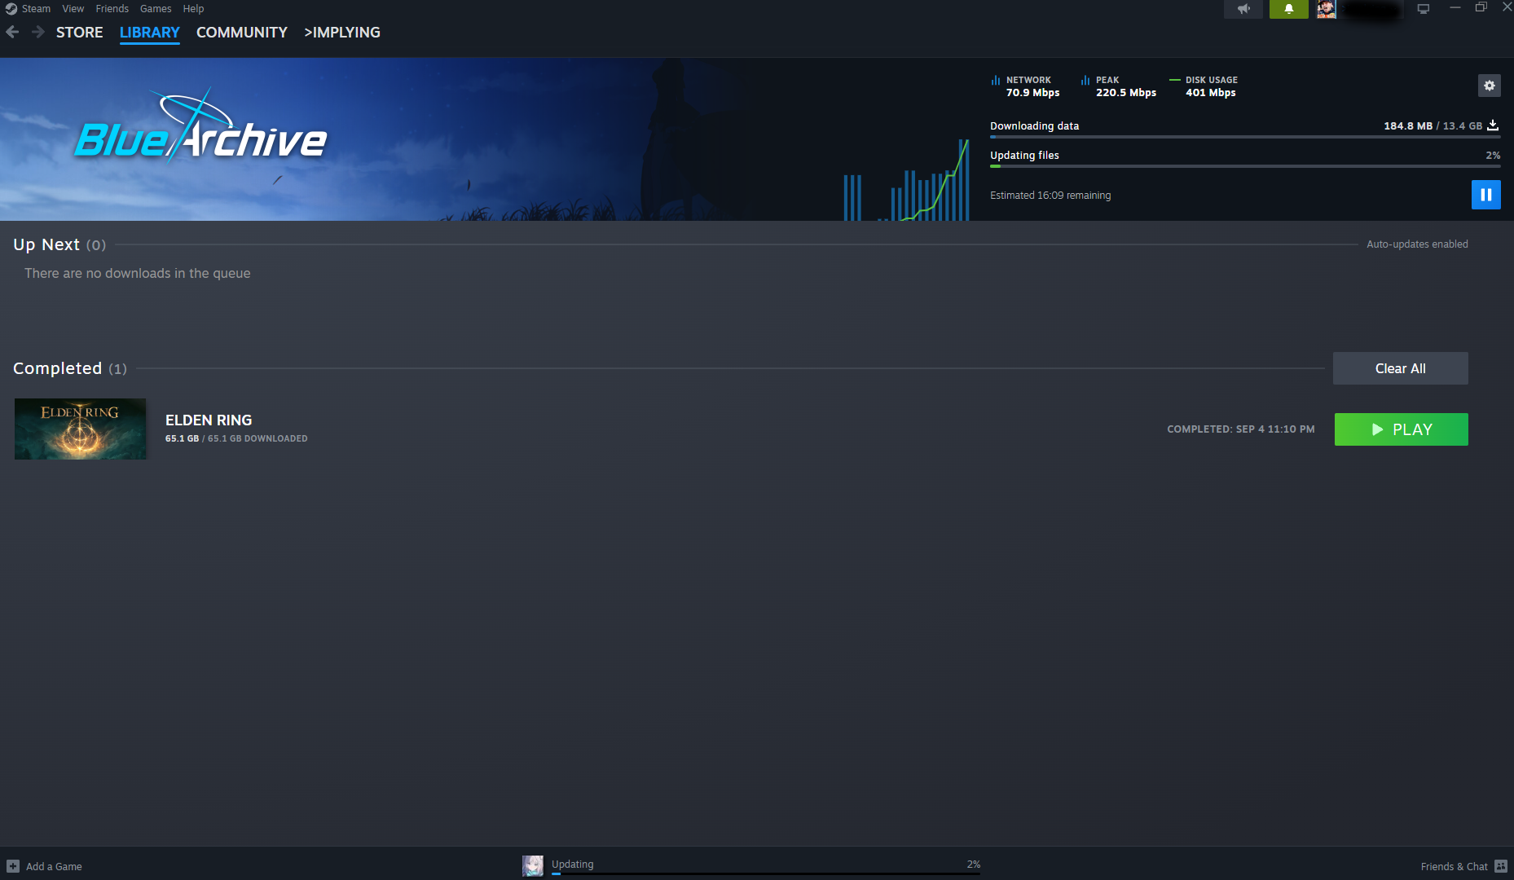The height and width of the screenshot is (880, 1514).
Task: Open the announcements megaphone icon
Action: pyautogui.click(x=1243, y=9)
